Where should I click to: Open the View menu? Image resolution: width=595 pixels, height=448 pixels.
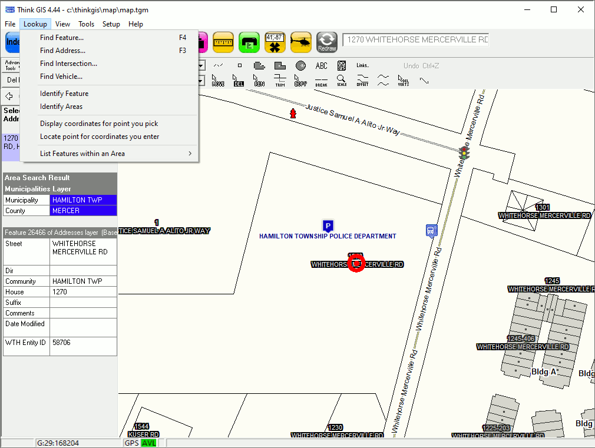tap(62, 24)
